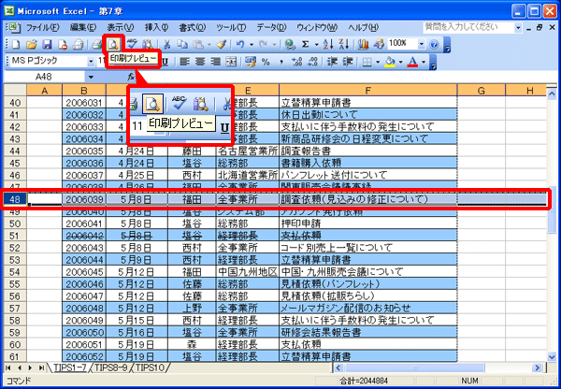Screen dimensions: 561x389
Task: Open the 書式(O) menu
Action: pos(193,27)
